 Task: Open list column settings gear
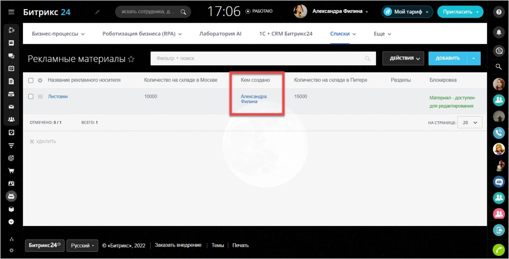(x=40, y=80)
